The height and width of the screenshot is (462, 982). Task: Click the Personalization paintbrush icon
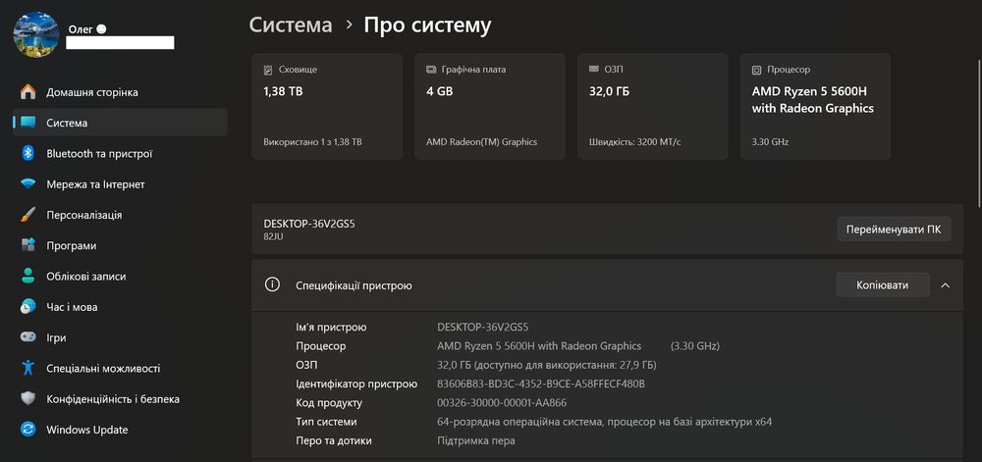point(28,215)
